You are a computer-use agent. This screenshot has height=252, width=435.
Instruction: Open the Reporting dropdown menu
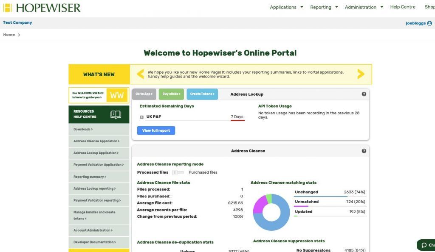click(x=324, y=7)
